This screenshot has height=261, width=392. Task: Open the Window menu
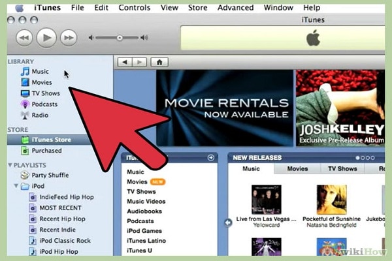pyautogui.click(x=278, y=8)
